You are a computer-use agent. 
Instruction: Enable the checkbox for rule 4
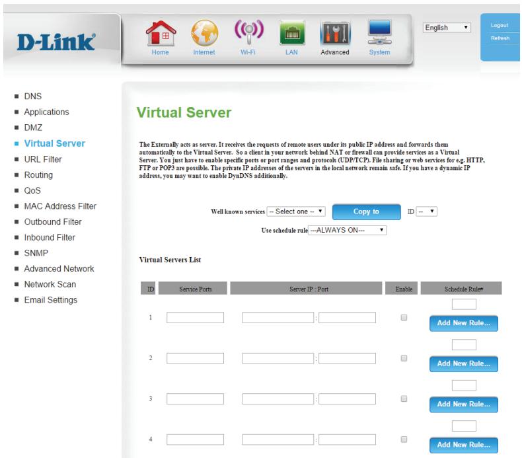(404, 439)
